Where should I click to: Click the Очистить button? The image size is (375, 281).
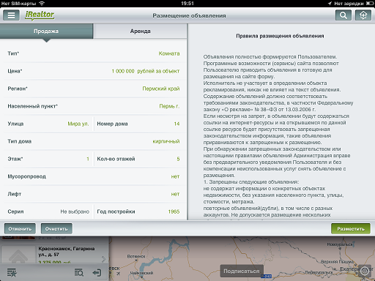pyautogui.click(x=56, y=229)
